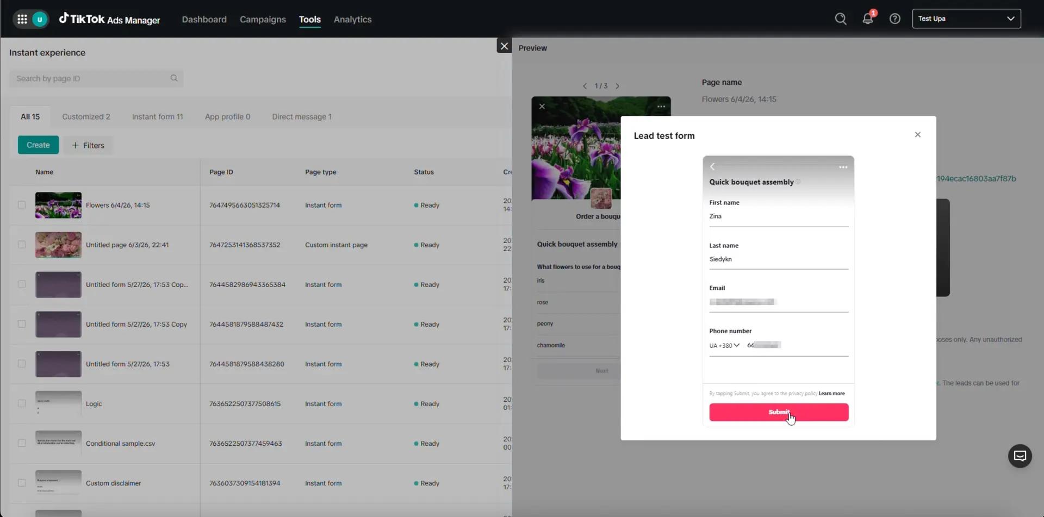Open the Untitled page 6/3/26 pink flowers thumbnail
This screenshot has height=517, width=1044.
(x=58, y=245)
